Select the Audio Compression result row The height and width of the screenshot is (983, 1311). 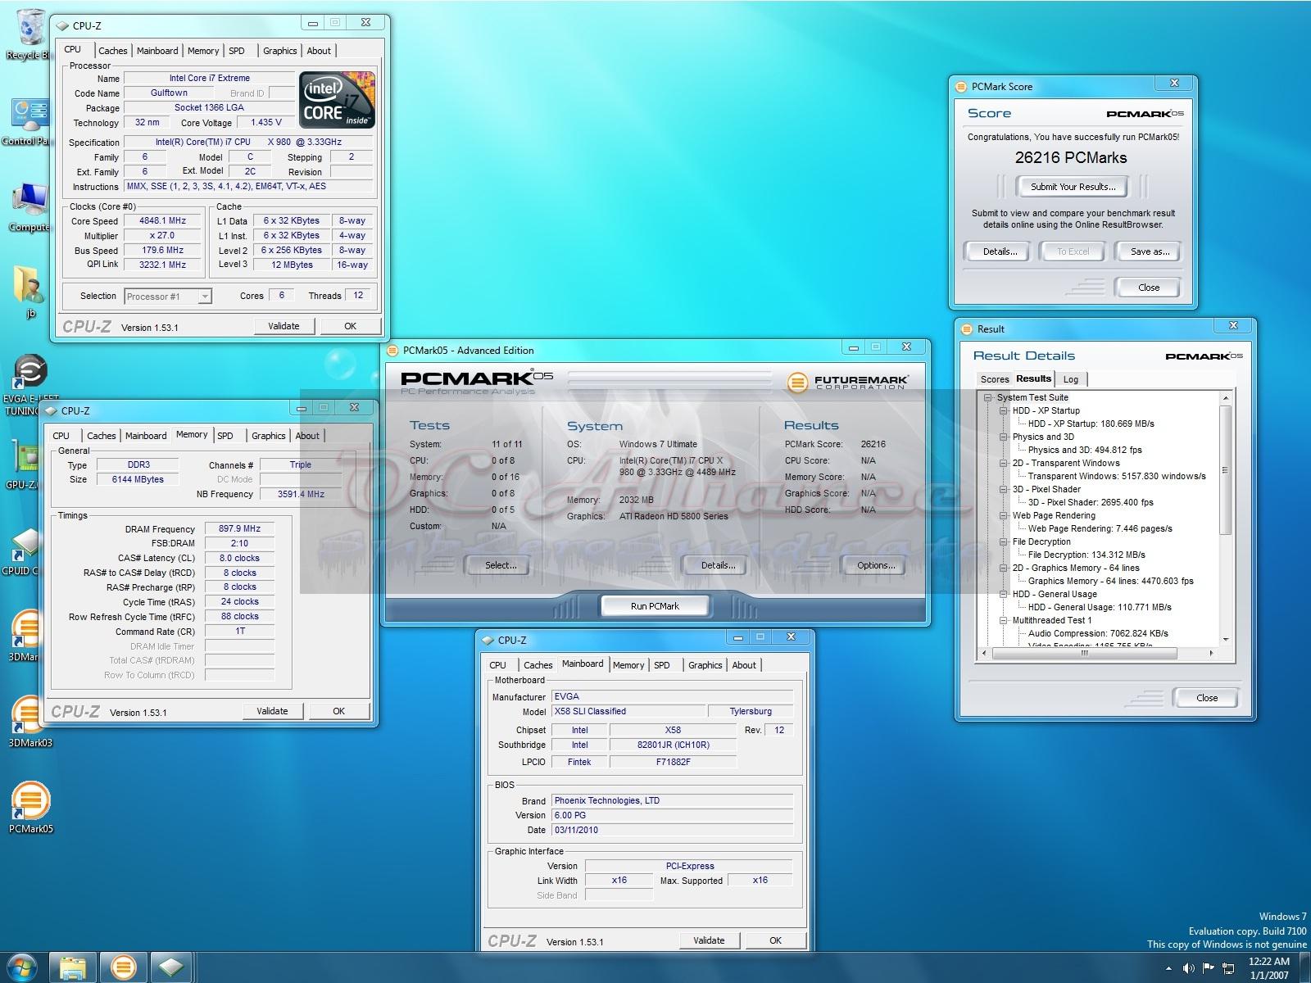tap(1098, 634)
